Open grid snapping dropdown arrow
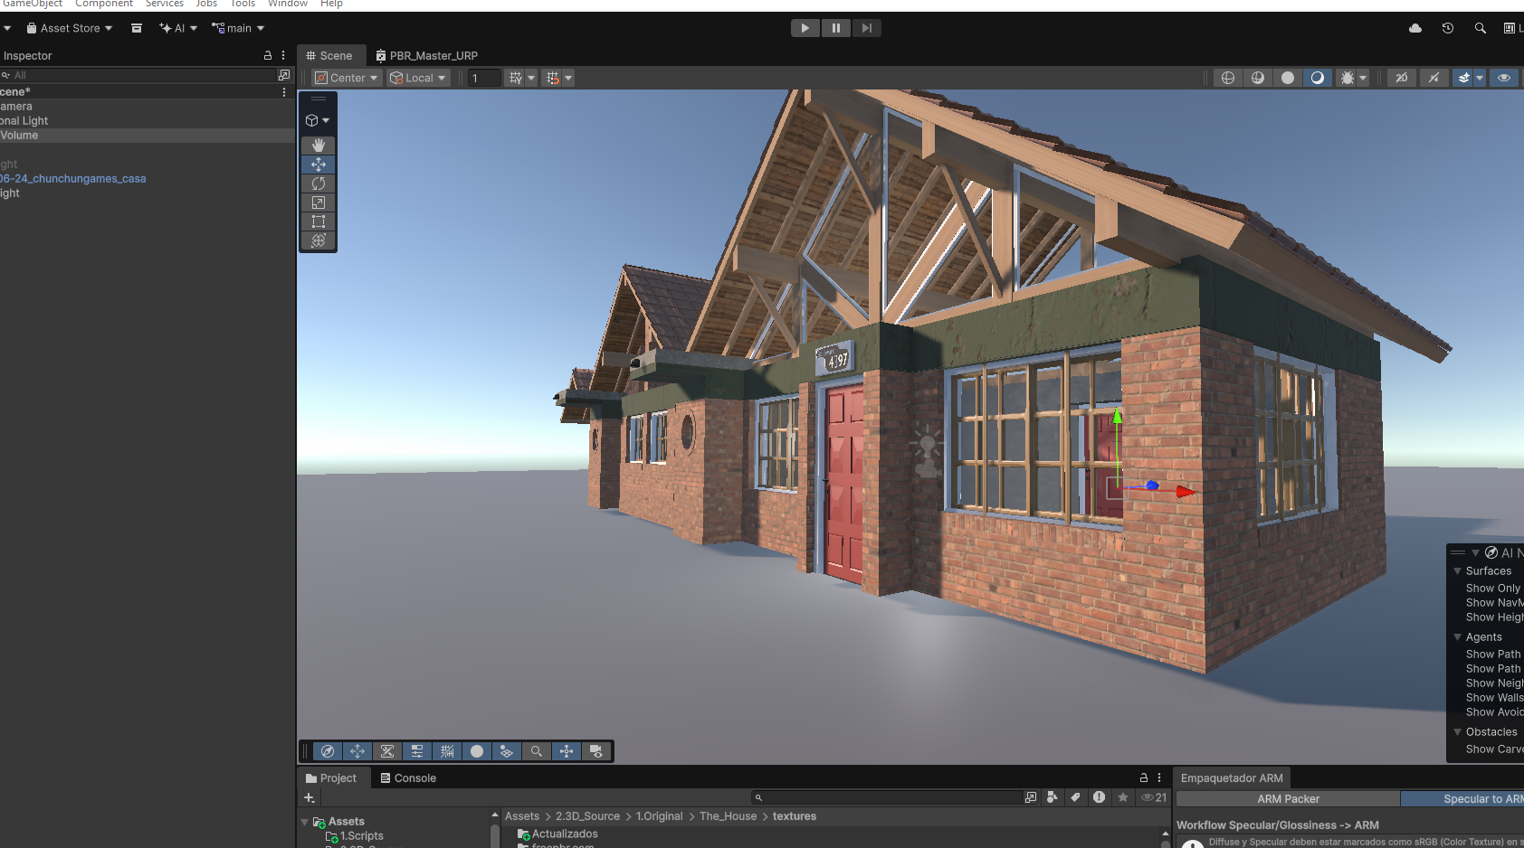Viewport: 1524px width, 848px height. click(x=531, y=78)
